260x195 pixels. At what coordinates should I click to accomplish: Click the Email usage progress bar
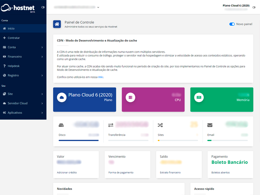[227, 140]
